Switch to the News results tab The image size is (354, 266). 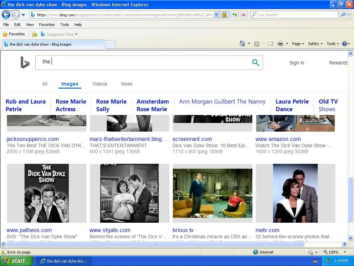coord(127,84)
